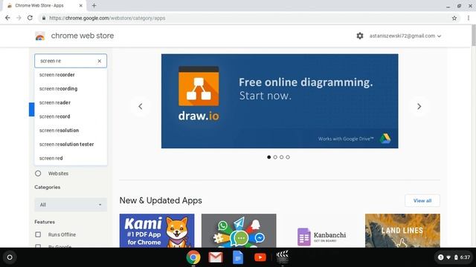The image size is (476, 267).
Task: Reload the page using refresh icon
Action: coord(30,18)
